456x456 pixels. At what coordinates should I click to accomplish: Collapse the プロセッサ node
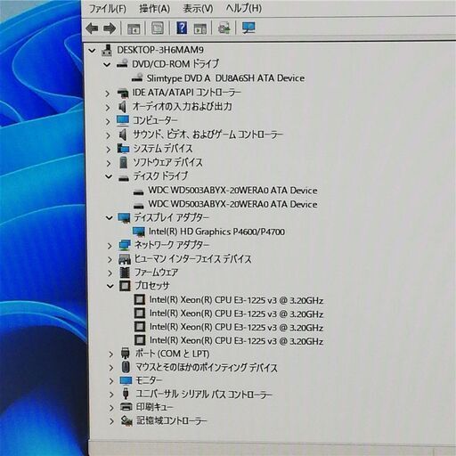click(110, 286)
